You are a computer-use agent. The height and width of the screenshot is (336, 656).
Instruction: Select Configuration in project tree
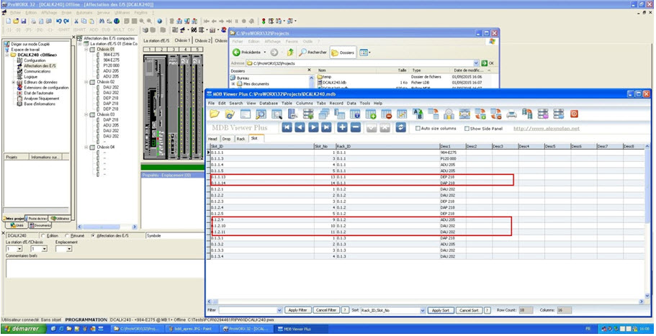point(35,60)
